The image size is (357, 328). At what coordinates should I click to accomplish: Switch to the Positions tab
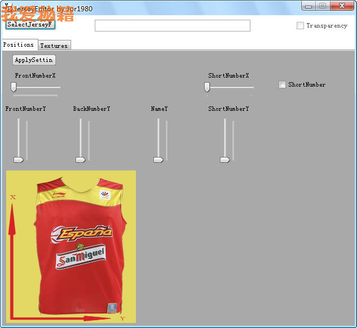[19, 45]
